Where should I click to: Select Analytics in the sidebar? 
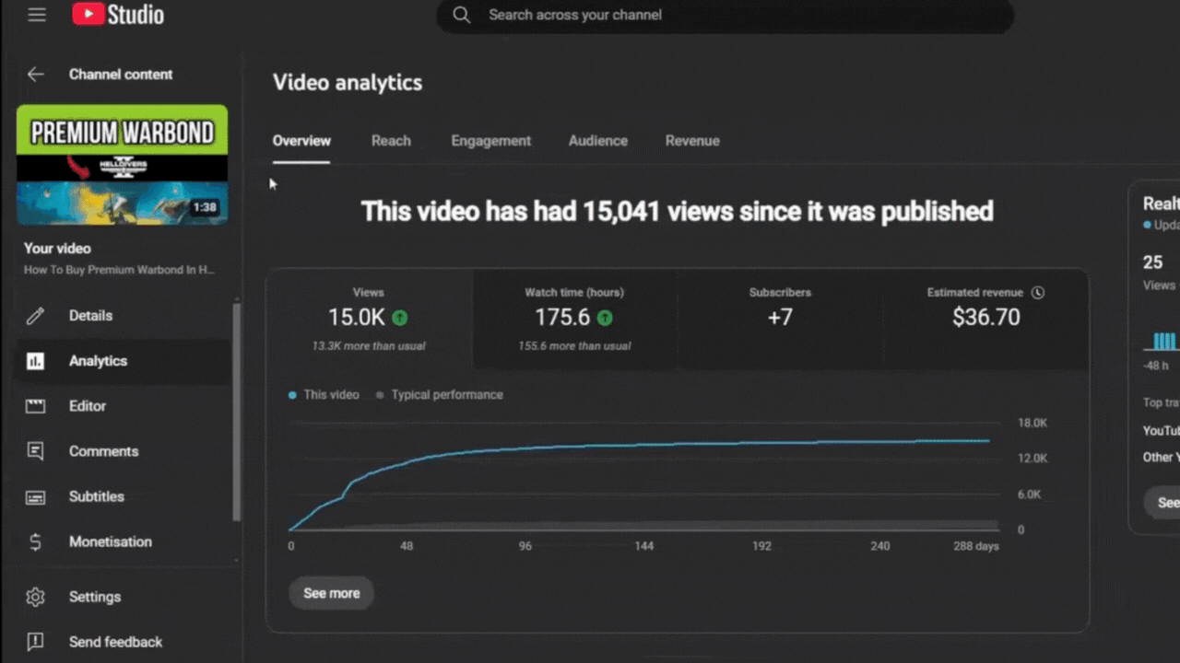124,361
